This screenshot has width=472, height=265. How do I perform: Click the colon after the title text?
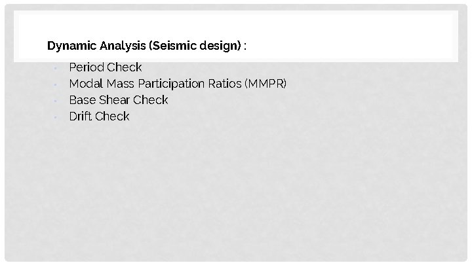click(245, 47)
